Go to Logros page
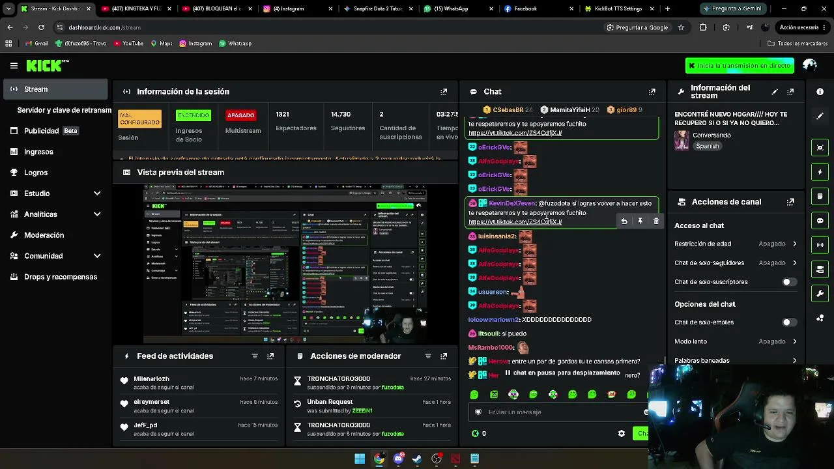Viewport: 834px width, 469px height. 55,173
